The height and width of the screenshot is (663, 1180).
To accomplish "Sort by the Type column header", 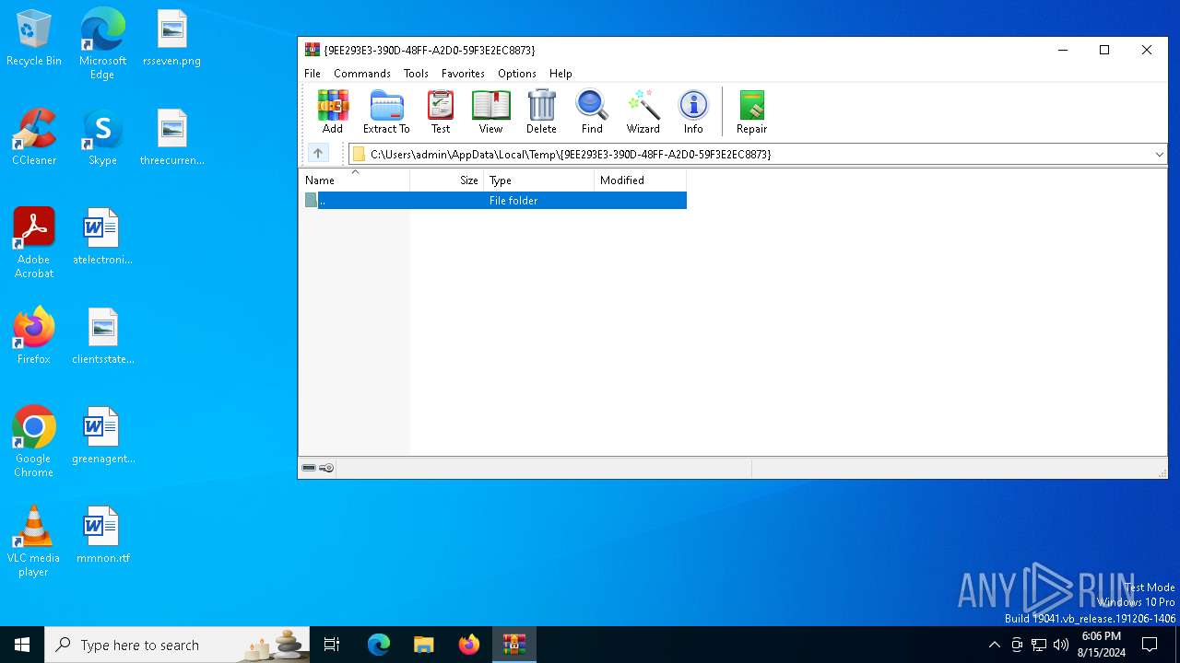I will [x=539, y=180].
